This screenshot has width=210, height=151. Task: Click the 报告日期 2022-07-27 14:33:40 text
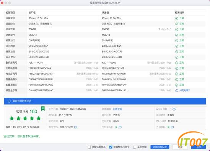pyautogui.click(x=22, y=127)
